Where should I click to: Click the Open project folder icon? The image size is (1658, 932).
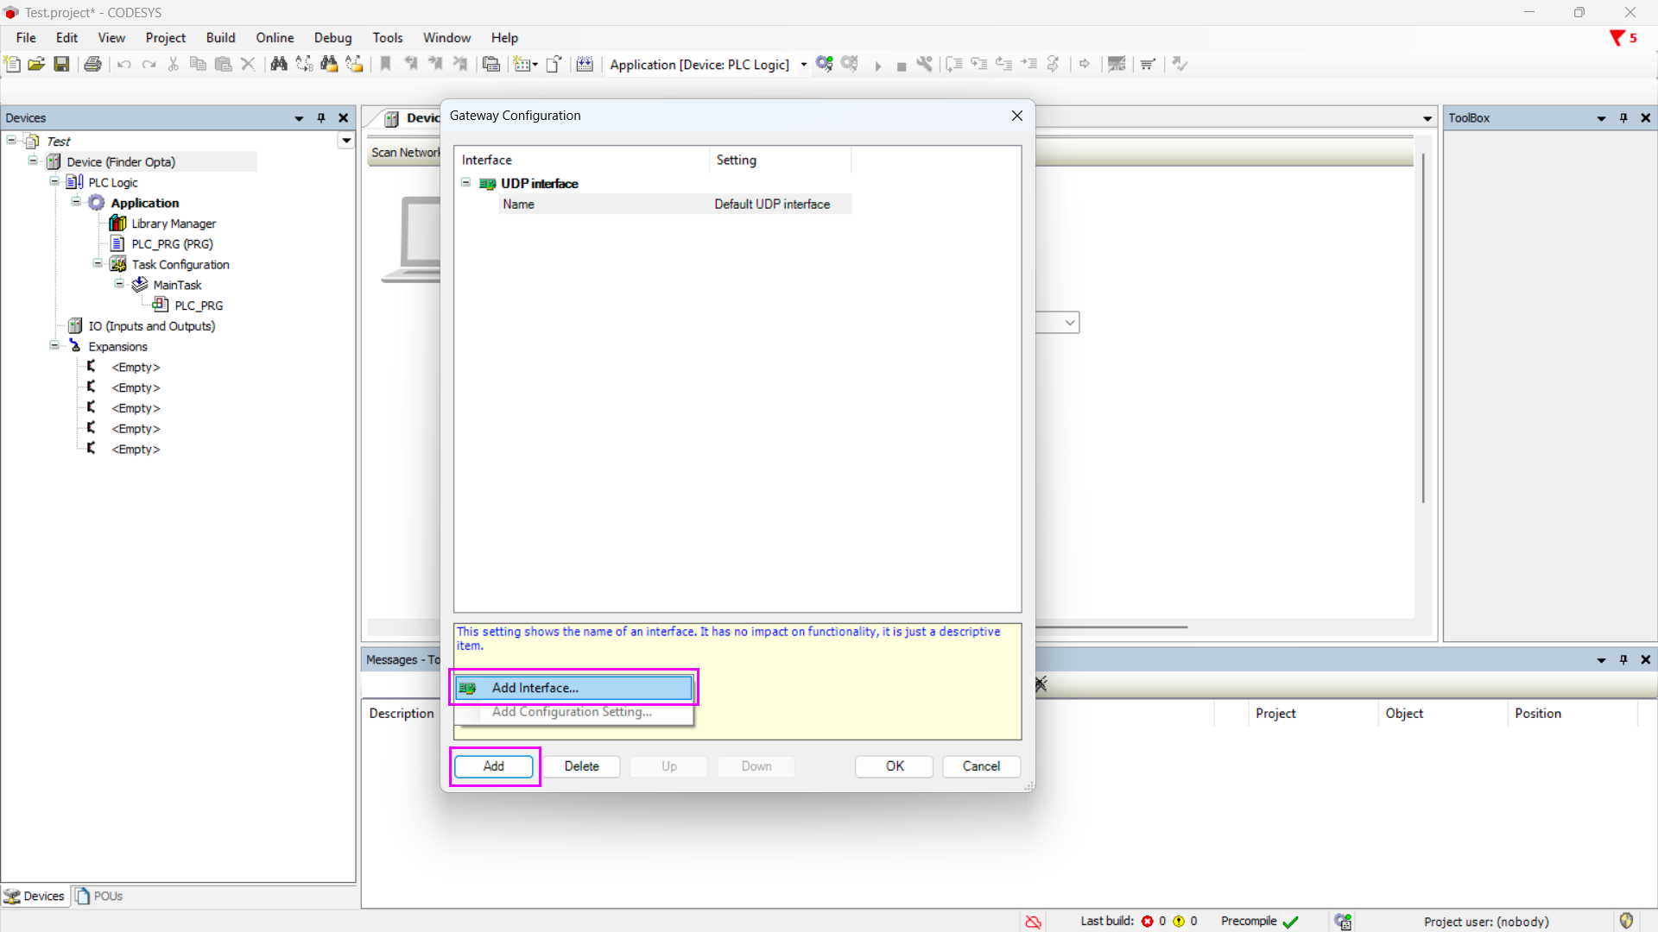36,64
